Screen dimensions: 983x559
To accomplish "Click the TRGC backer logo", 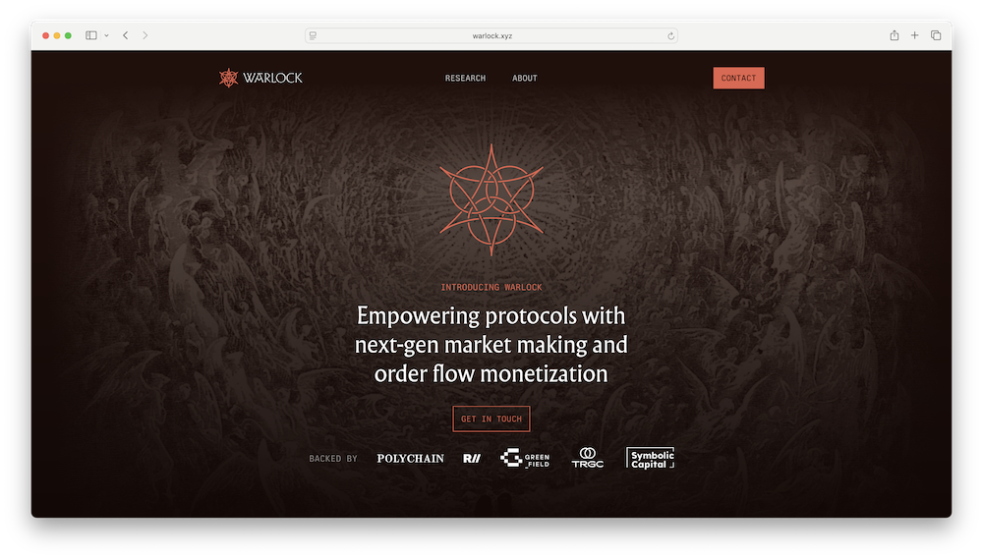I will (588, 458).
